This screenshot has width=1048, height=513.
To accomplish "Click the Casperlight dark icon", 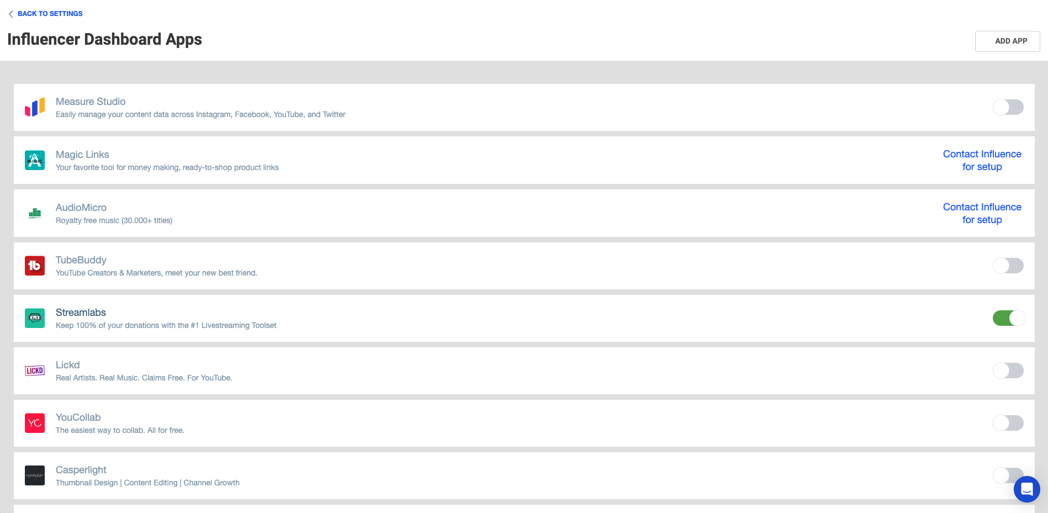I will [35, 475].
